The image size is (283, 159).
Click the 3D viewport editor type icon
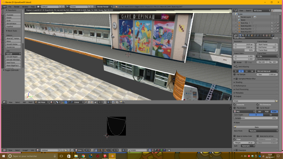point(5,102)
